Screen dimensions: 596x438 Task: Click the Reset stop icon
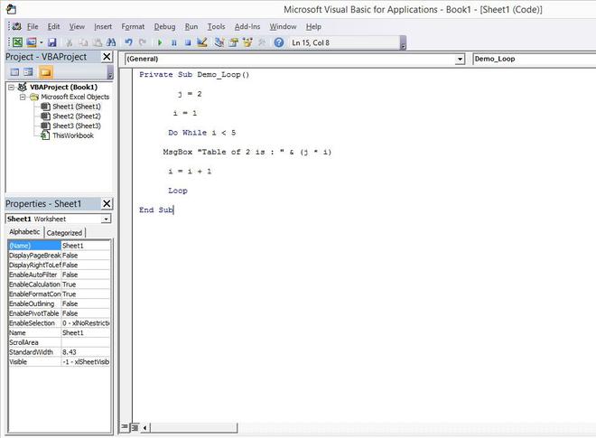188,42
